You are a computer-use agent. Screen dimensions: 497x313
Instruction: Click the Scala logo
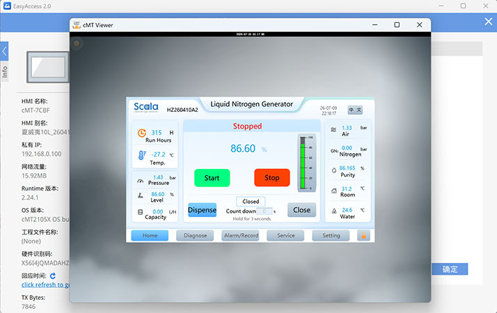click(x=145, y=107)
